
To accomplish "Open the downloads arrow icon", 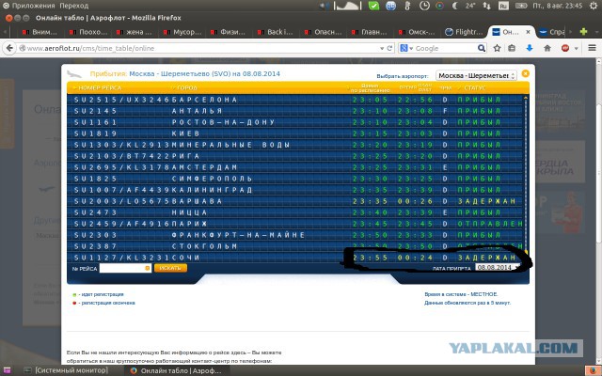I will [x=530, y=48].
